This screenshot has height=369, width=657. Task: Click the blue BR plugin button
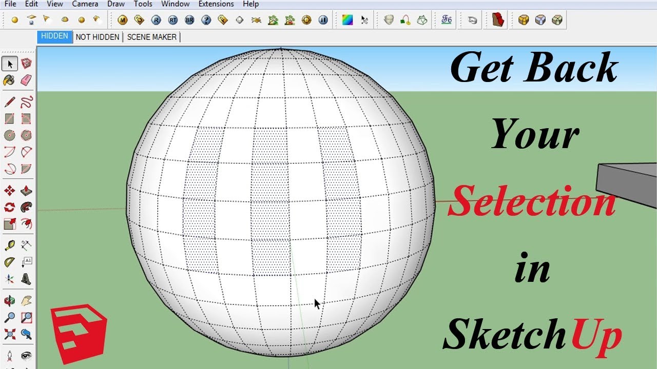[189, 20]
